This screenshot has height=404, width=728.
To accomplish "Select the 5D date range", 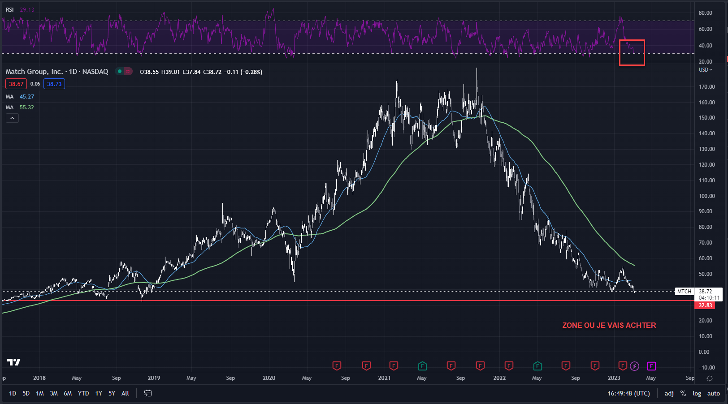I will [26, 393].
